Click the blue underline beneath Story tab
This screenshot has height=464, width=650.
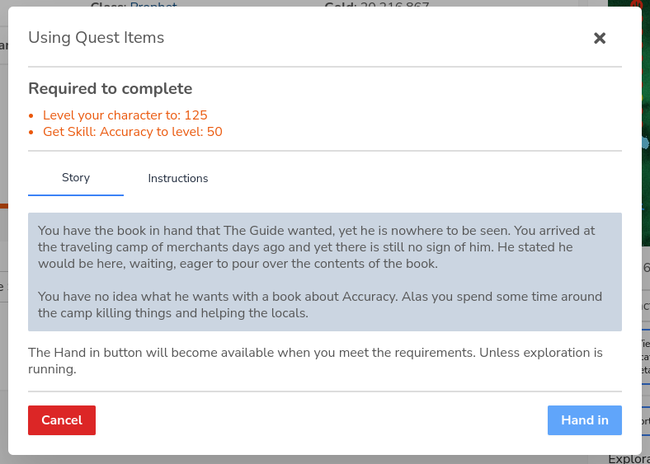[x=75, y=195]
